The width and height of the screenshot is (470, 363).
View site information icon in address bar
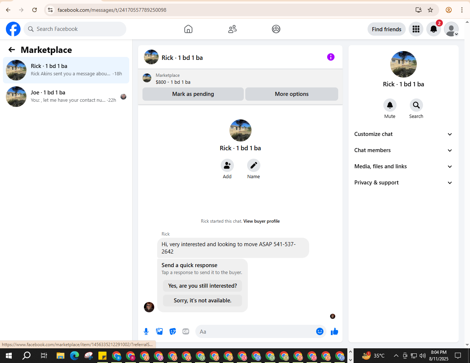click(50, 10)
